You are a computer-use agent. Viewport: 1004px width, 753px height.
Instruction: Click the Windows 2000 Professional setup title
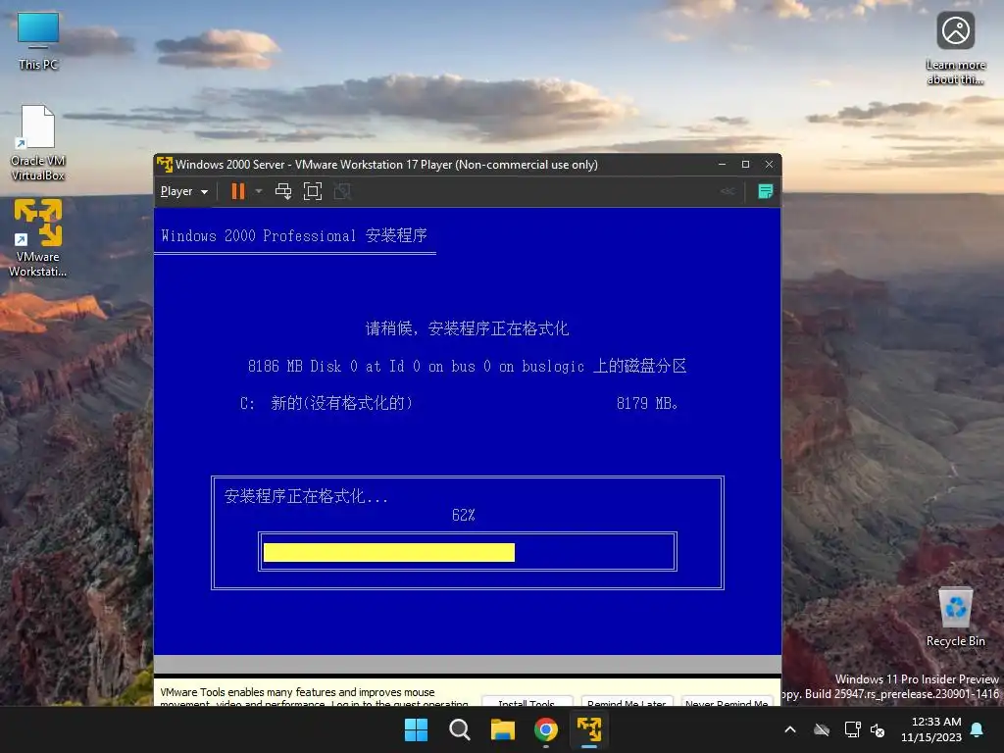point(294,235)
